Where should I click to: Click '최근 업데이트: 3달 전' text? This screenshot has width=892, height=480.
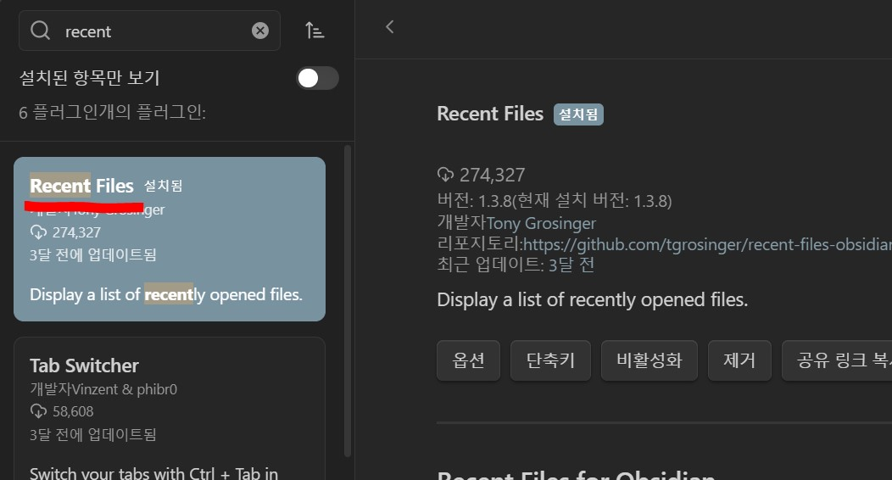[x=516, y=265]
